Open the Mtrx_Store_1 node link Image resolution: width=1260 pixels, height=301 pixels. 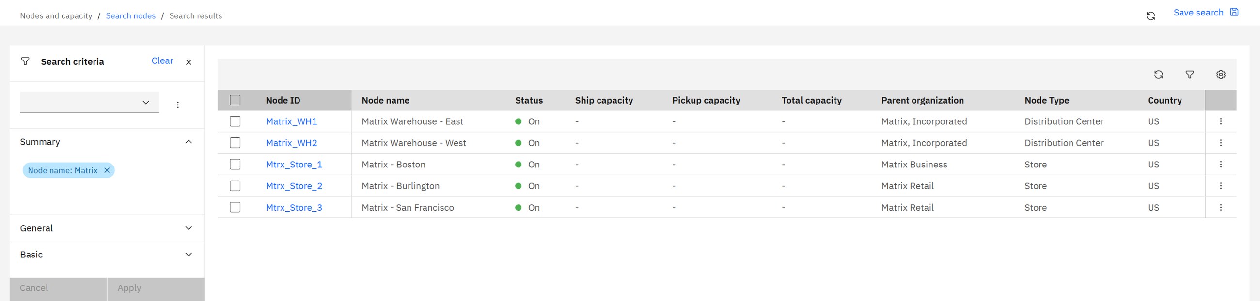coord(294,165)
